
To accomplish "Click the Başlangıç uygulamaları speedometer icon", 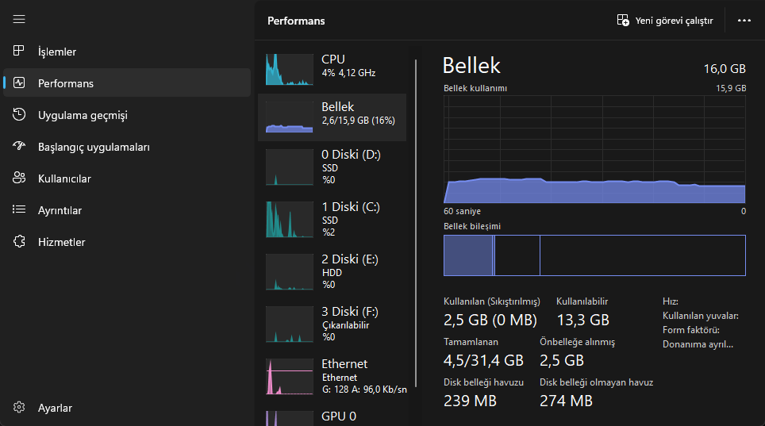I will (x=20, y=147).
